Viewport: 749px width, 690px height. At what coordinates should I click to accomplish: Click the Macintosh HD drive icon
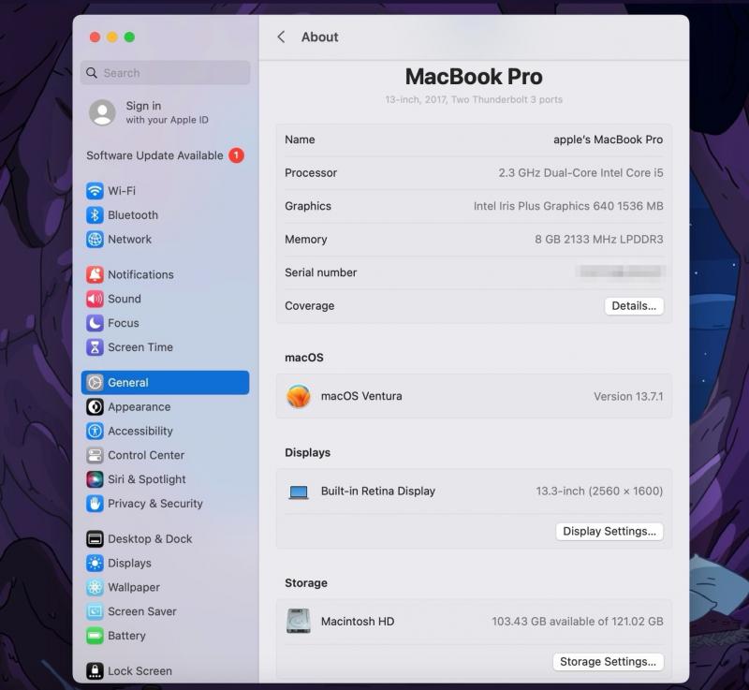coord(299,622)
